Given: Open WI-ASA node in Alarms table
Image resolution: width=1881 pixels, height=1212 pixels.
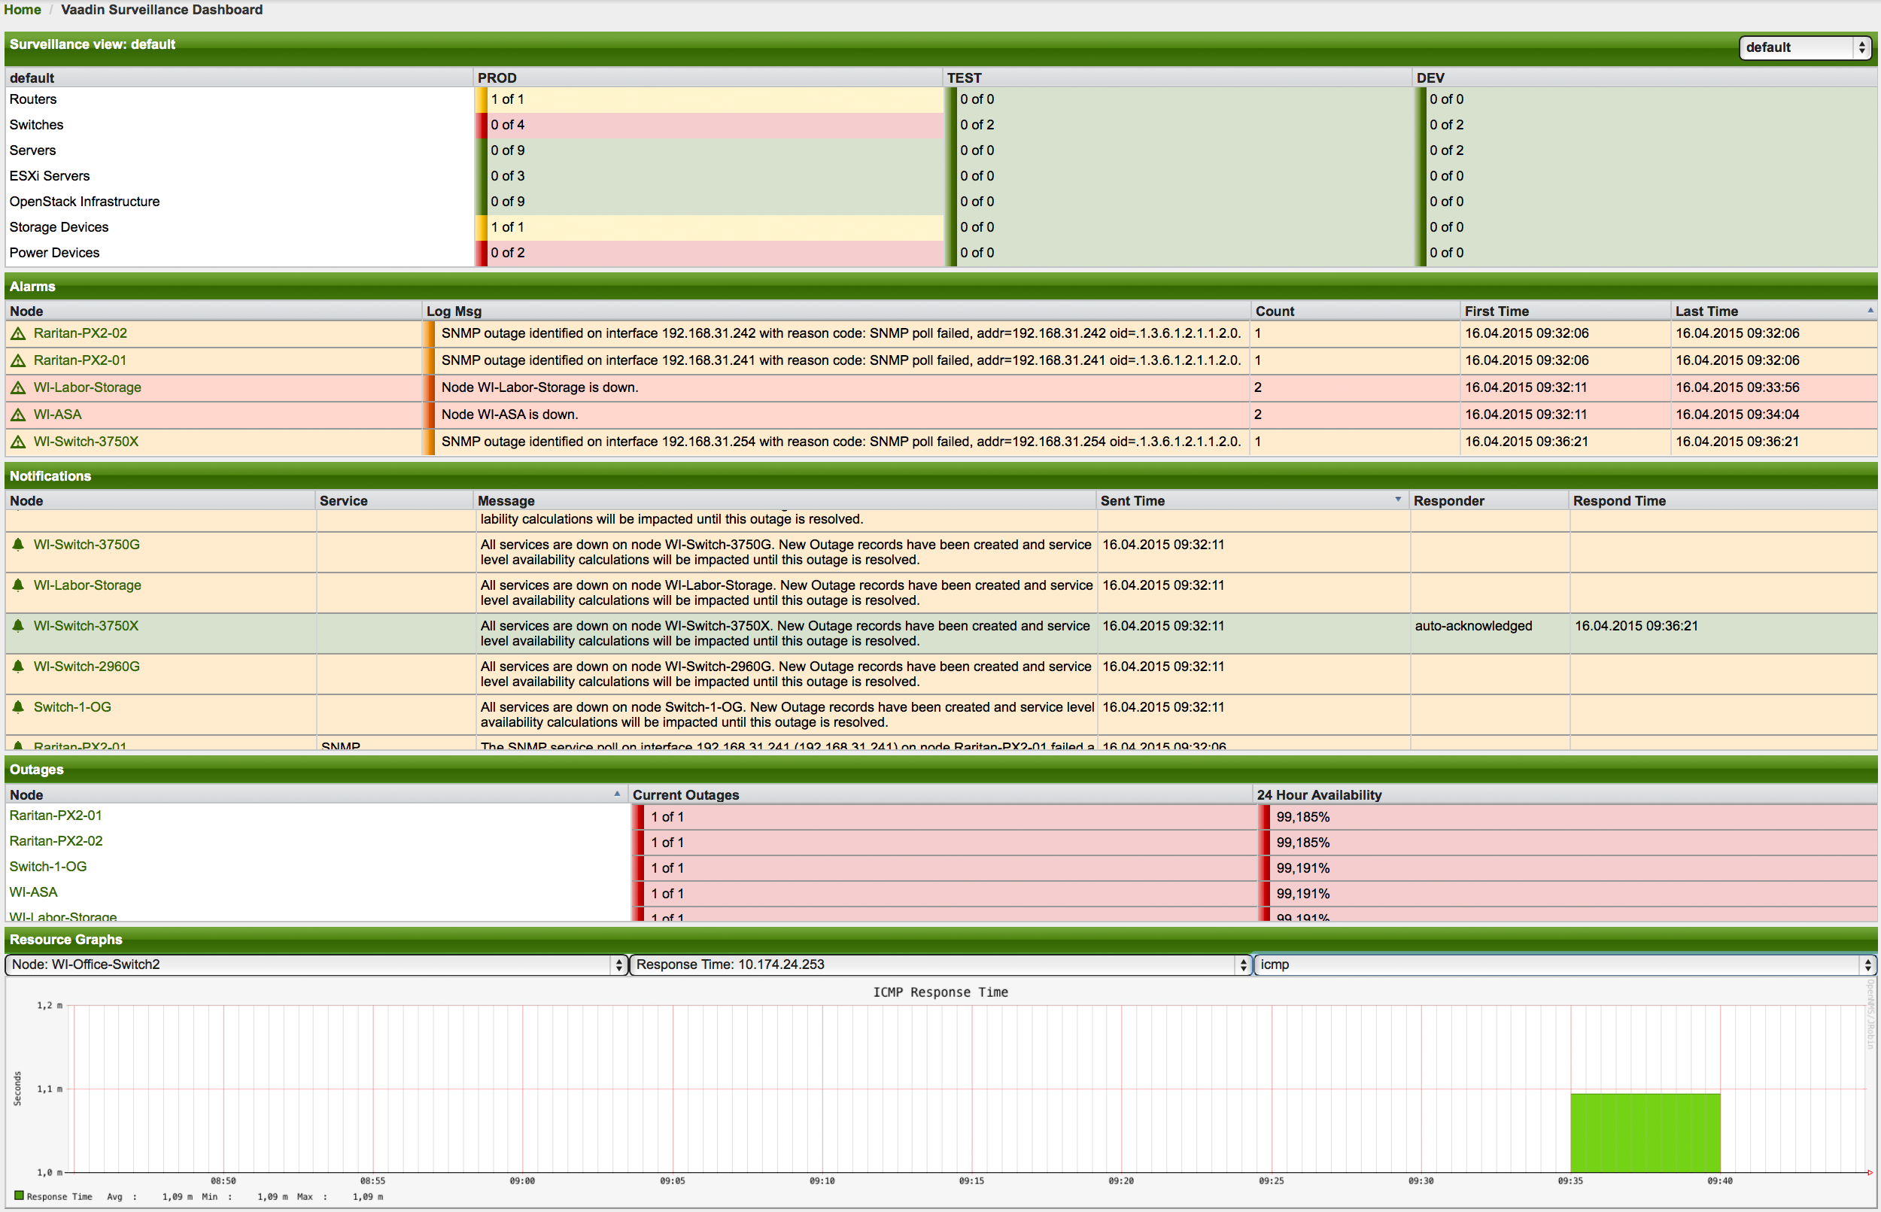Looking at the screenshot, I should 57,415.
